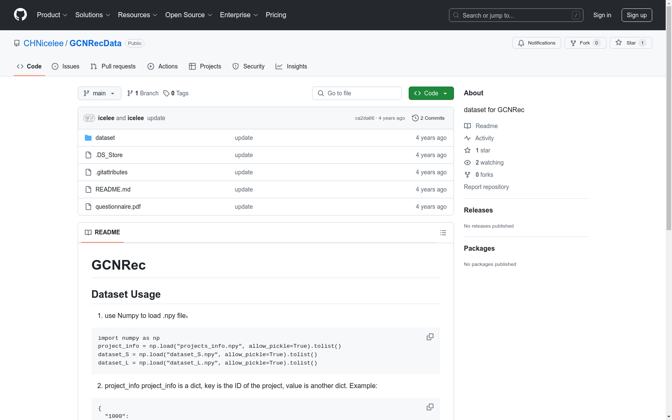Image resolution: width=672 pixels, height=420 pixels.
Task: Click the bell icon in Notifications button
Action: tap(521, 43)
